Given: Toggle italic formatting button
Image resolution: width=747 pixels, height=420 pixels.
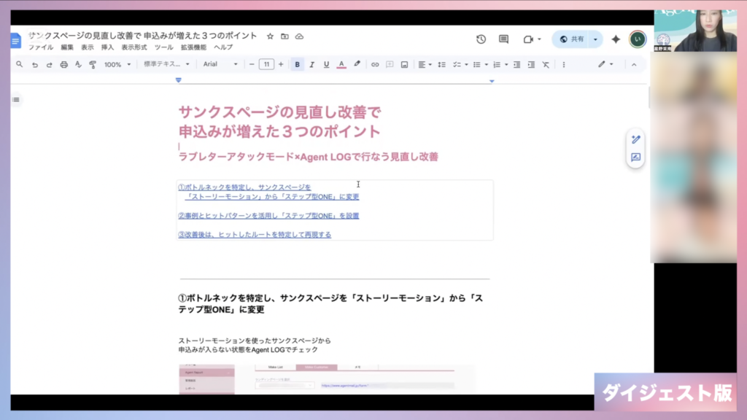Looking at the screenshot, I should click(311, 65).
